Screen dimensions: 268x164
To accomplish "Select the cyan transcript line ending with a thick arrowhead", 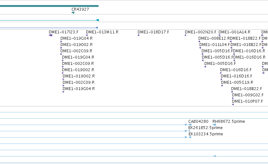I will pos(49,20).
